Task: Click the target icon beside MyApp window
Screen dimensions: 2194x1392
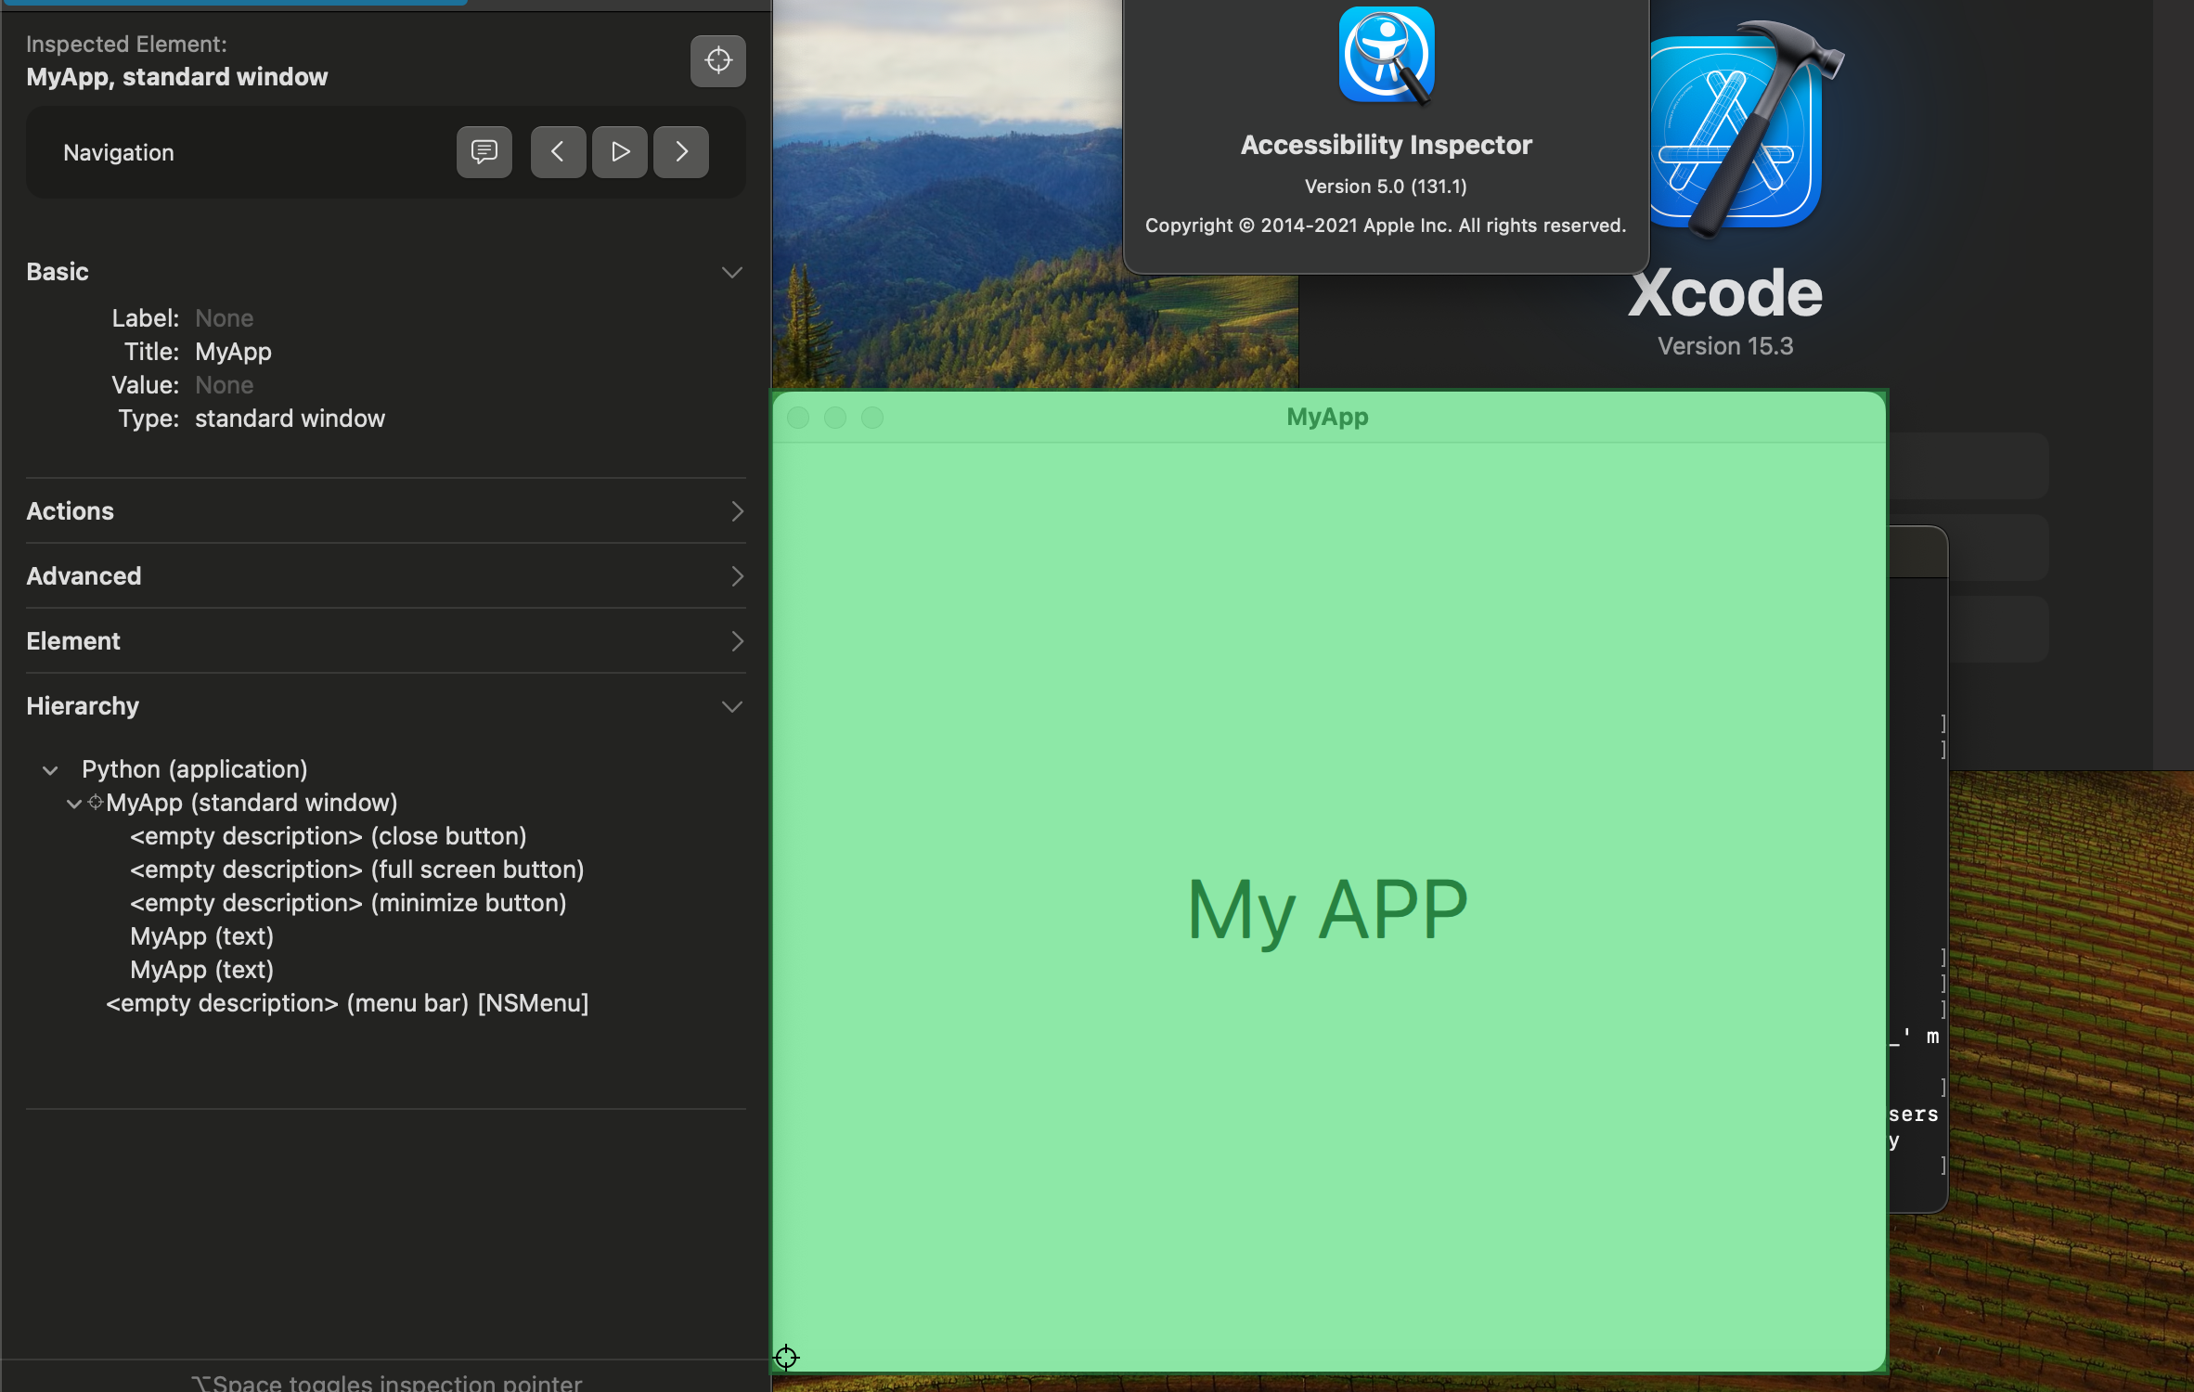Action: coord(96,803)
